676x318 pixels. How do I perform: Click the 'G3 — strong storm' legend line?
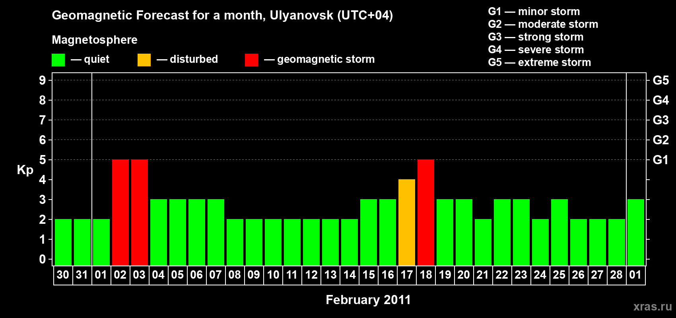pos(536,37)
